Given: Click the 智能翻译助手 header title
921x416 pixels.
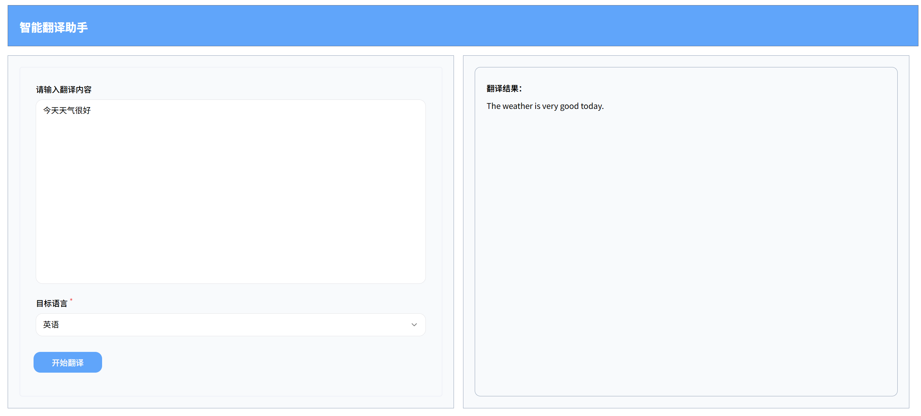Looking at the screenshot, I should [x=54, y=27].
